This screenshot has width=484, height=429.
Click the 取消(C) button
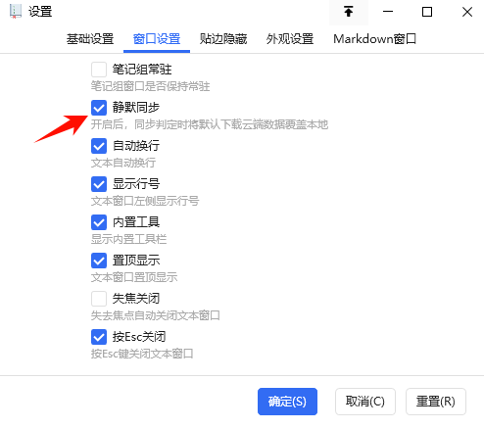pyautogui.click(x=365, y=402)
